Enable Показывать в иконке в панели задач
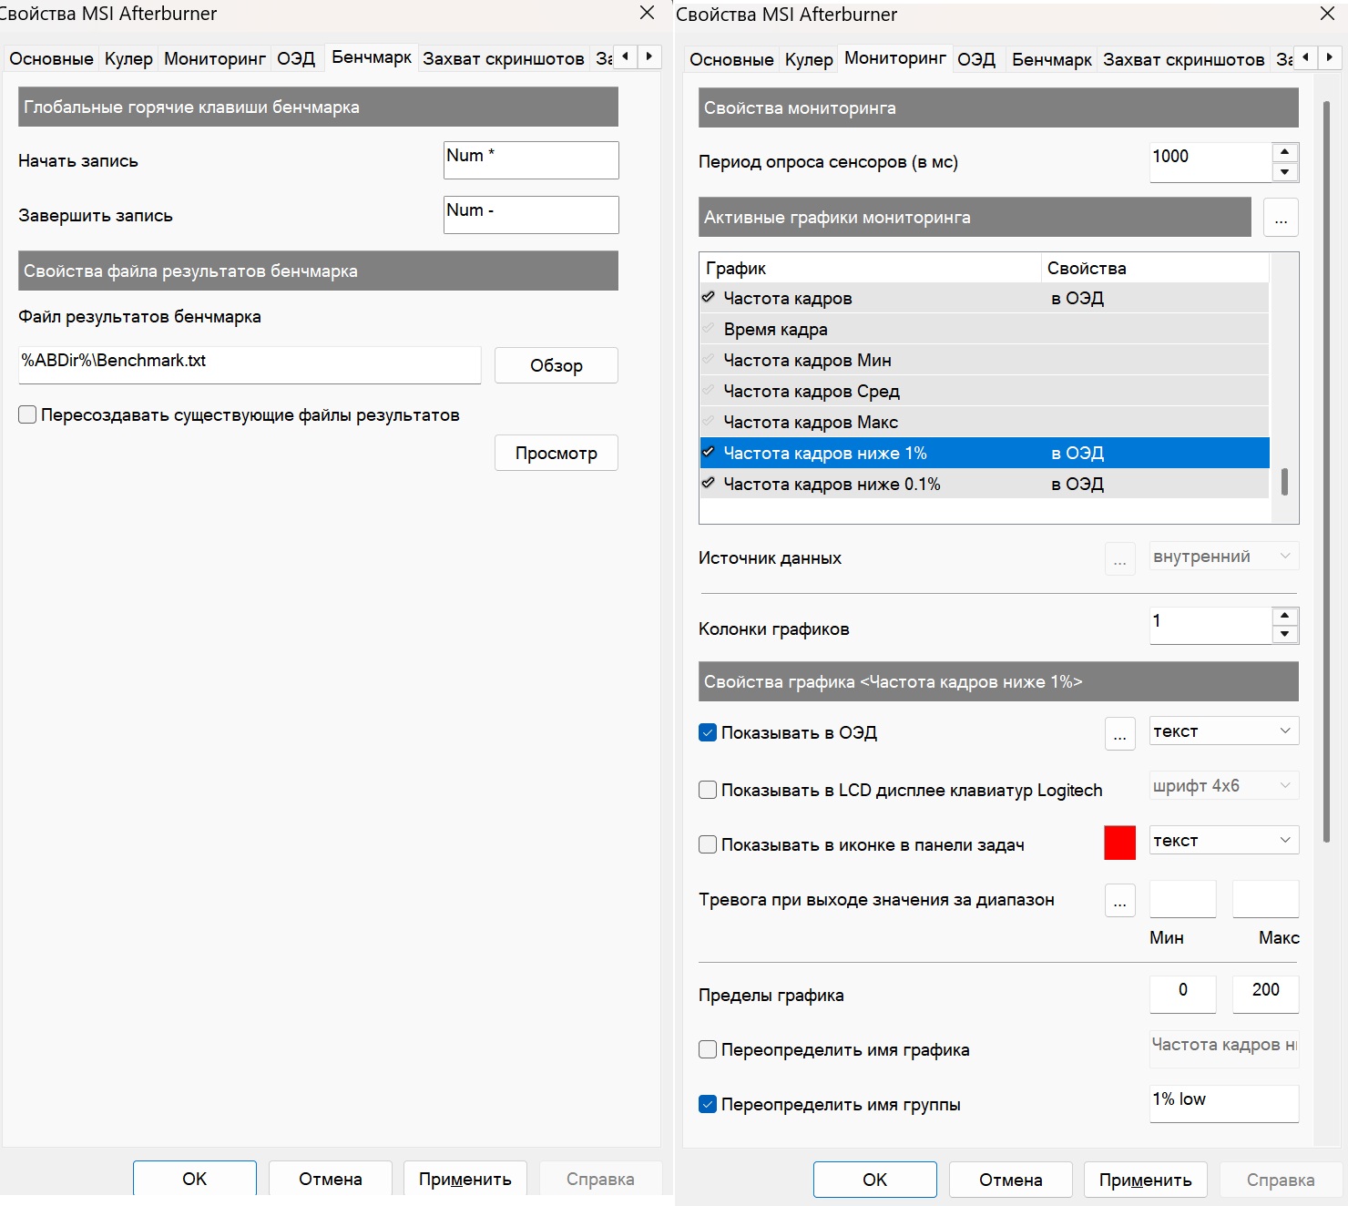 708,844
